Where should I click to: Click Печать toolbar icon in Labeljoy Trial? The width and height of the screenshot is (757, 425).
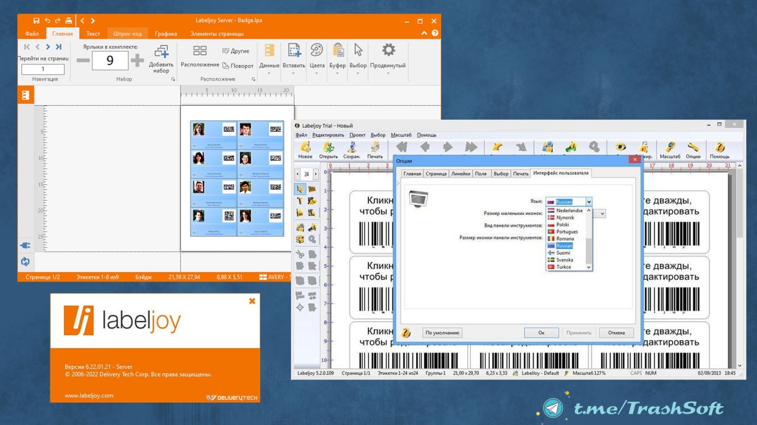click(375, 150)
